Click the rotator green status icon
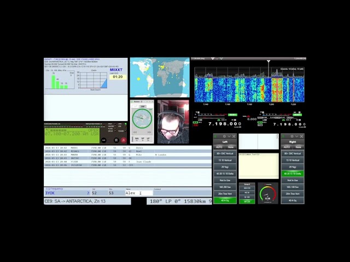Viewport: 350px width, 262px height. coord(132,102)
